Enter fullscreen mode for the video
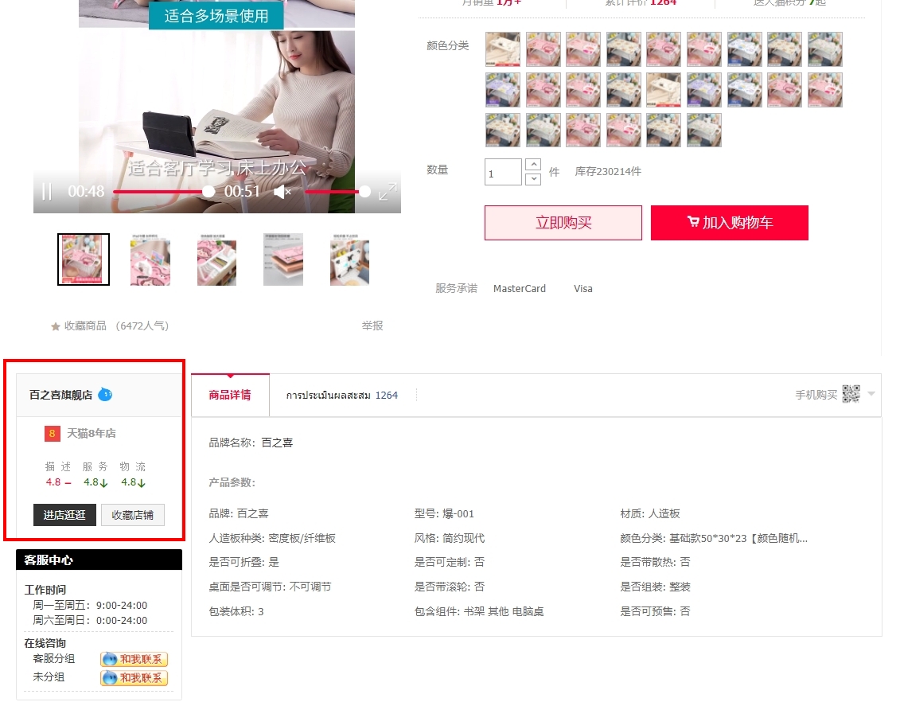 388,192
